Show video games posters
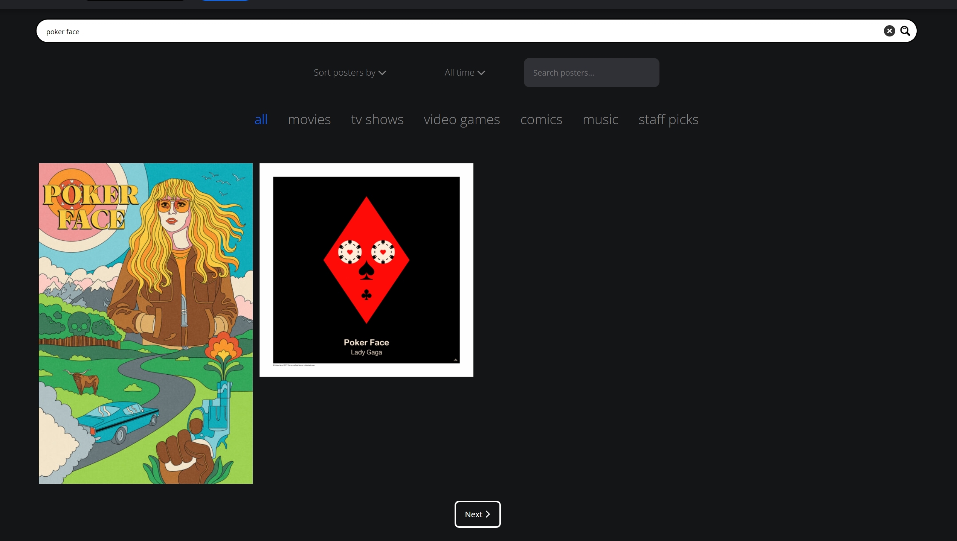Screen dimensions: 957x541 pos(462,120)
